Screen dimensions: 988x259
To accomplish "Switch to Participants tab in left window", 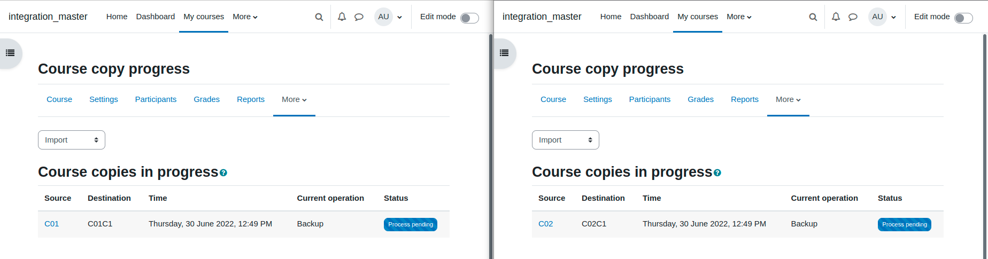I will [156, 99].
